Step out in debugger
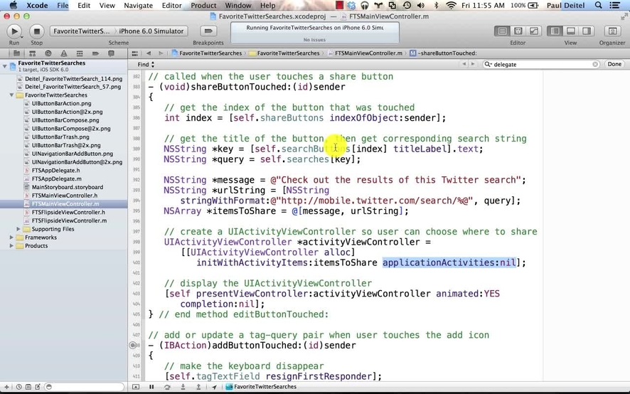This screenshot has width=630, height=394. click(198, 387)
